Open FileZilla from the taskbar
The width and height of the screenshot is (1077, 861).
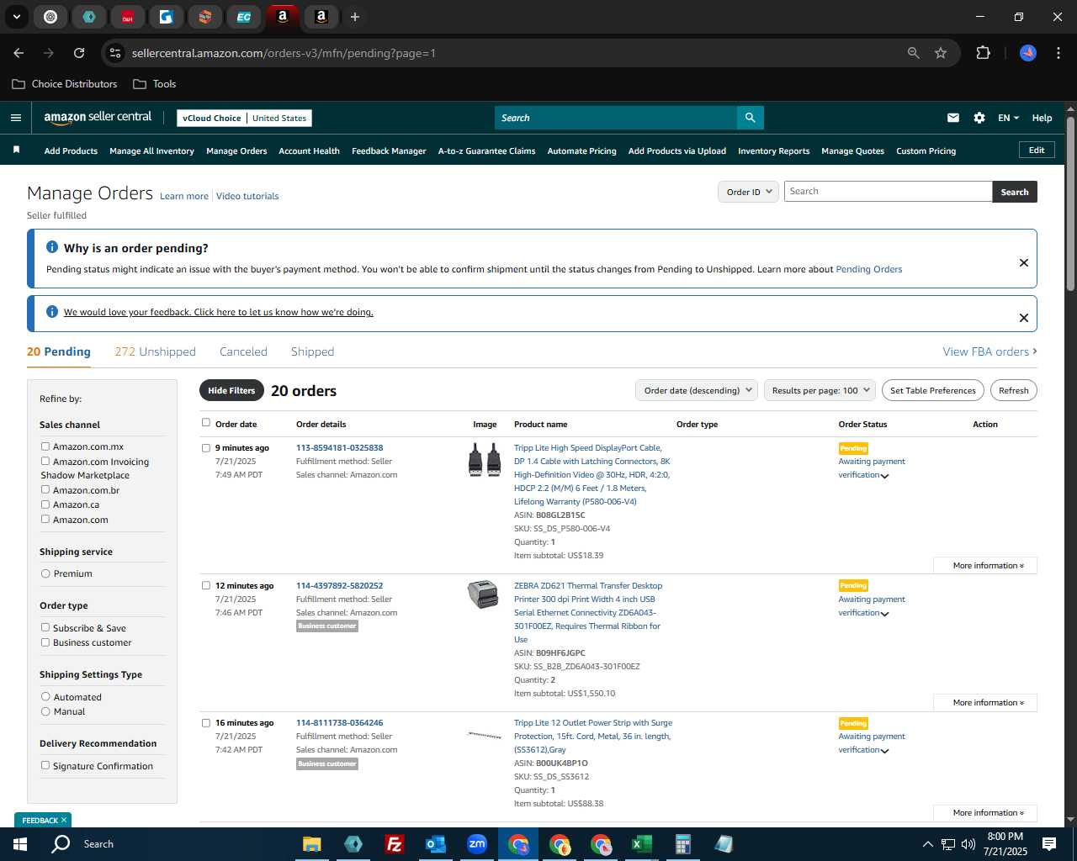(394, 844)
